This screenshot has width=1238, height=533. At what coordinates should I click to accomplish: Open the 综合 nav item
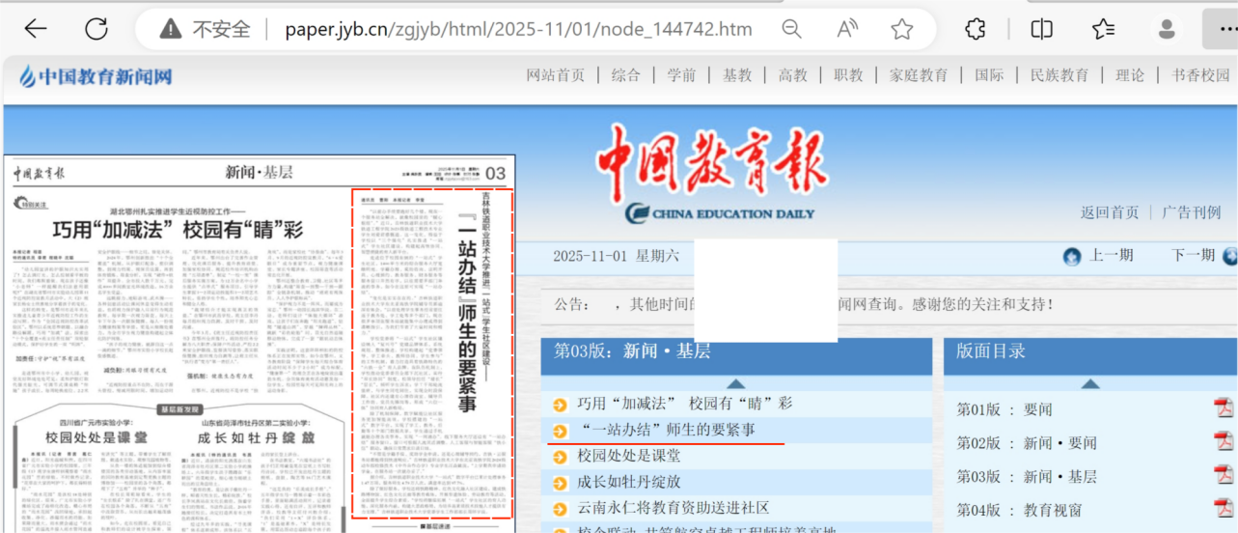tap(626, 75)
